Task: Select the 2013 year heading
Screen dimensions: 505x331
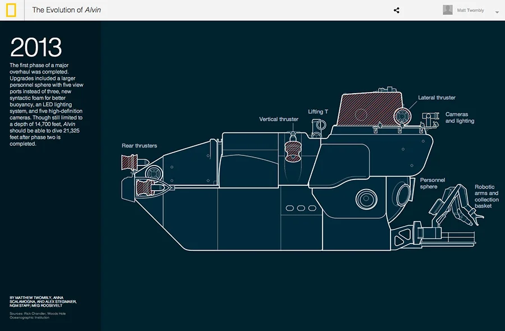Action: click(36, 47)
